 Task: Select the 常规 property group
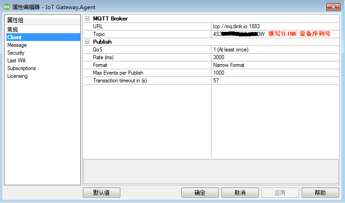[13, 30]
